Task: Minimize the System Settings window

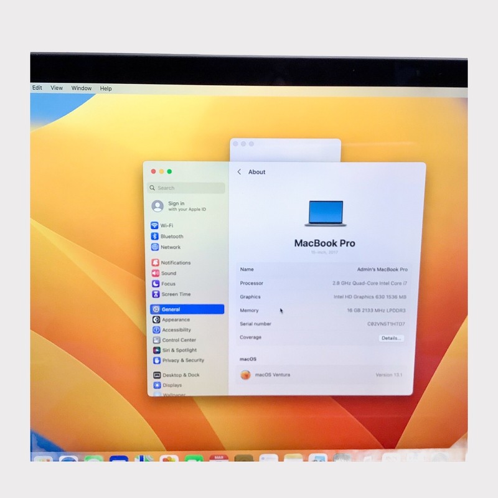Action: click(x=161, y=172)
